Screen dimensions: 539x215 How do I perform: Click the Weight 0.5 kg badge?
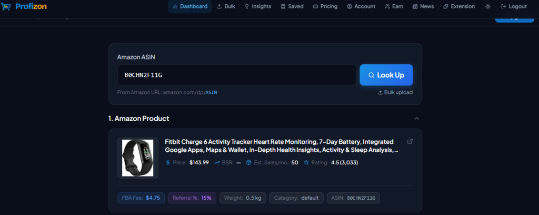click(x=243, y=198)
